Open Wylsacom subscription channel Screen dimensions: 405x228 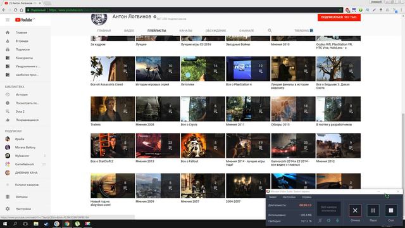pyautogui.click(x=22, y=156)
